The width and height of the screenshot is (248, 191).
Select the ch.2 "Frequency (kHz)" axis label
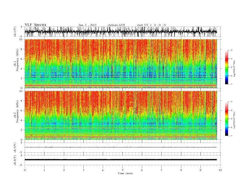tap(18, 111)
